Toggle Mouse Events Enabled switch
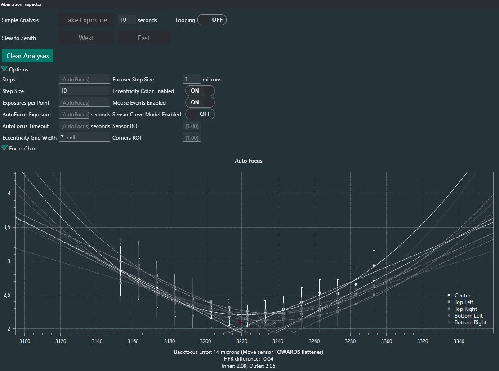 pos(200,102)
